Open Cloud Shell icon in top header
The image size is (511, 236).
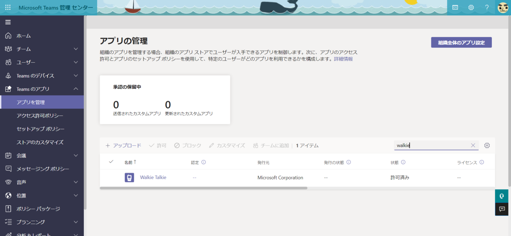[x=455, y=7]
